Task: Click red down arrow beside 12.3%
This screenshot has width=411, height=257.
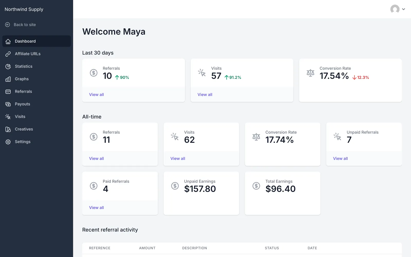Action: coord(354,77)
